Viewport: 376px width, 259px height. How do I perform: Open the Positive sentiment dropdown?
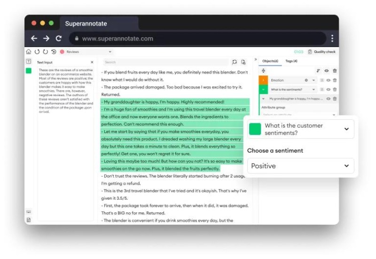point(301,166)
